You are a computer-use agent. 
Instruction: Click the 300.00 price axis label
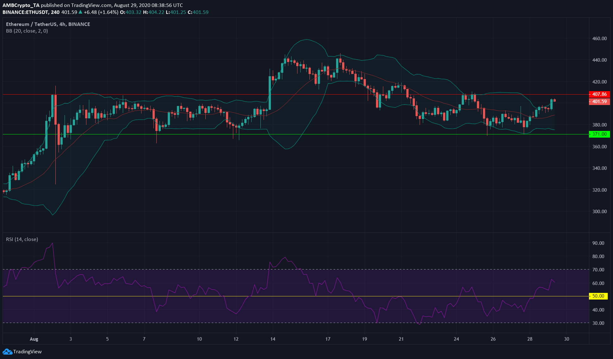tap(599, 212)
